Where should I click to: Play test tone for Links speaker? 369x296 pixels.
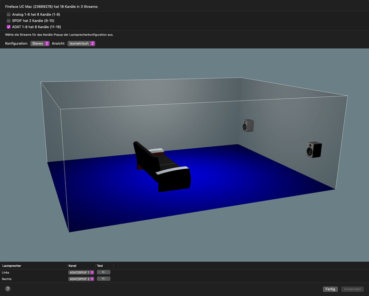[x=104, y=272]
